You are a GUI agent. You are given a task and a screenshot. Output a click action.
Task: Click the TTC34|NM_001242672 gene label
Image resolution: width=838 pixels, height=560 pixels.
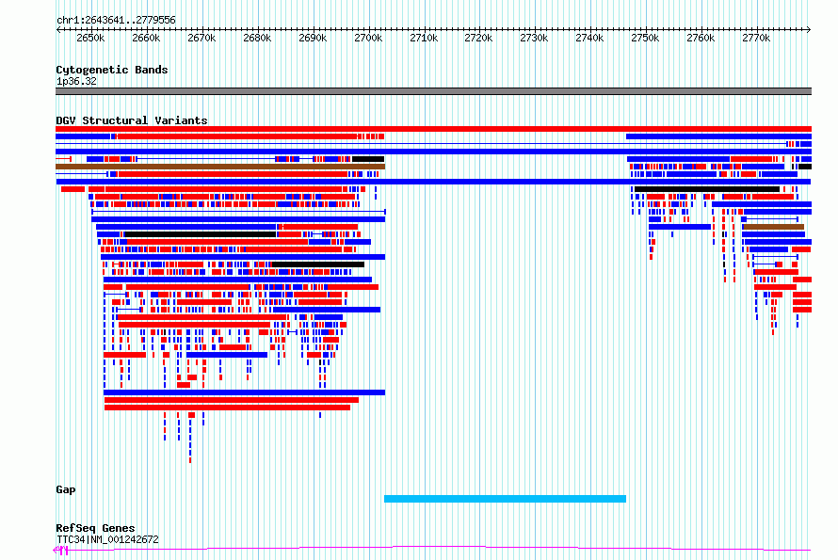click(x=107, y=539)
